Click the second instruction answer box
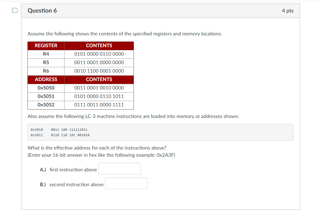This screenshot has height=218, width=319. click(x=126, y=183)
